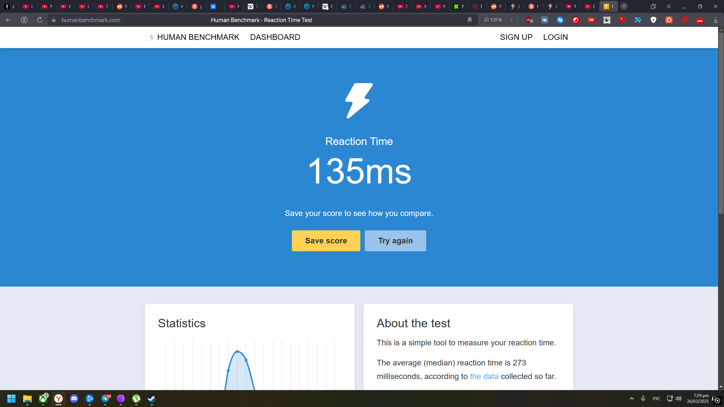Open the white shield extension icon

653,20
